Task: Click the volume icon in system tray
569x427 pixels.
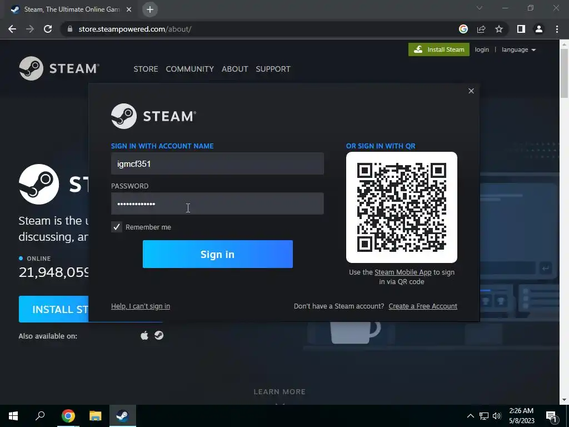Action: tap(497, 416)
